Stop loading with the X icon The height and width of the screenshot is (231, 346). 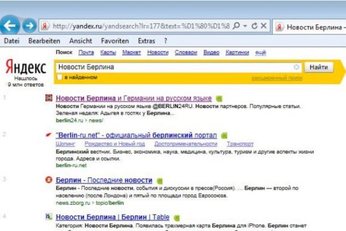(x=264, y=26)
